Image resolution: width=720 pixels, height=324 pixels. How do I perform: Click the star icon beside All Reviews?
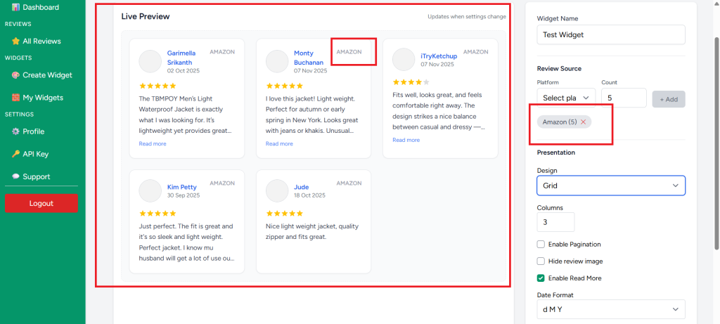coord(15,41)
